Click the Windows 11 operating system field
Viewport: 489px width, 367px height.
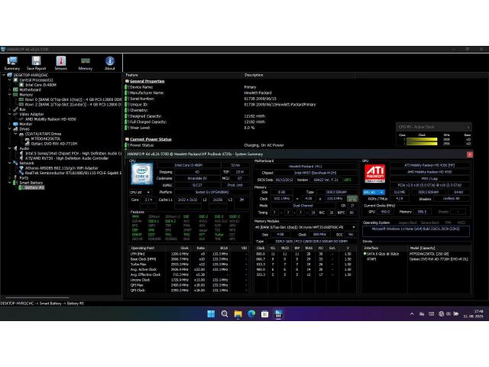click(416, 231)
